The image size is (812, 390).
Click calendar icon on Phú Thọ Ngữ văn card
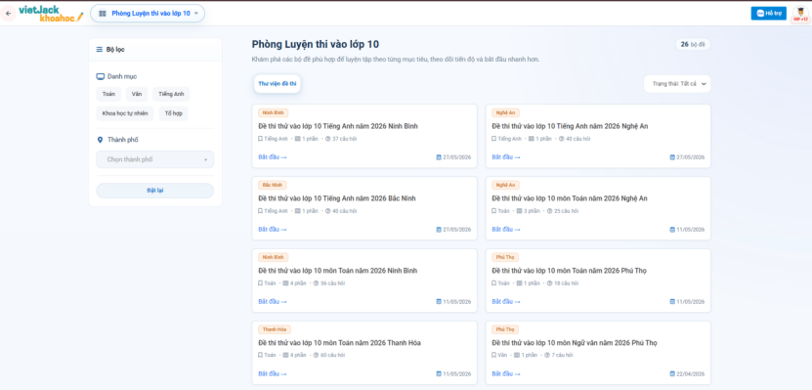click(672, 374)
